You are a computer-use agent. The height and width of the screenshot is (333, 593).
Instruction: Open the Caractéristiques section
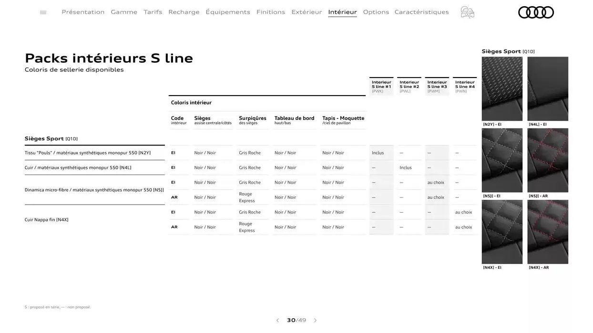coord(421,11)
